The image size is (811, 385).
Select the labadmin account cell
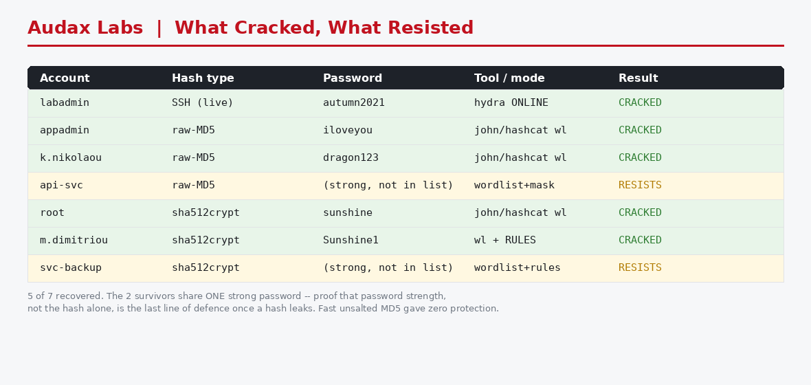[x=65, y=102]
